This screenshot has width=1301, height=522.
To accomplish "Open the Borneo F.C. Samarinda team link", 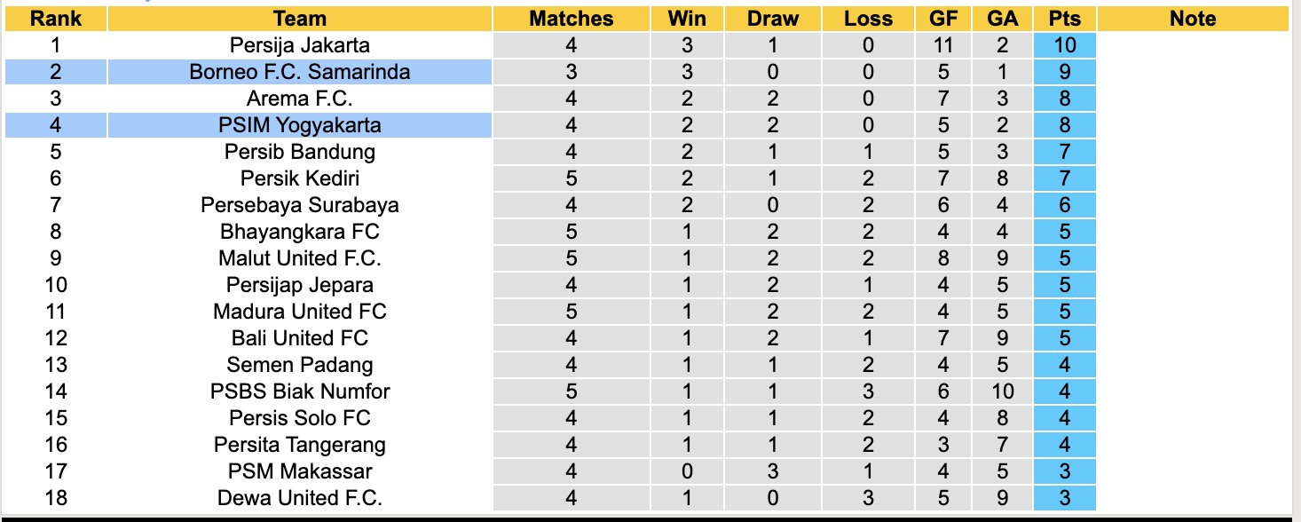I will pos(300,72).
